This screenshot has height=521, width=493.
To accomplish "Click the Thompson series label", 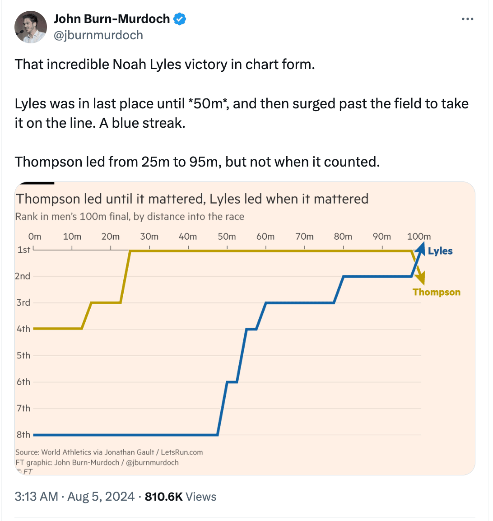I will 437,292.
